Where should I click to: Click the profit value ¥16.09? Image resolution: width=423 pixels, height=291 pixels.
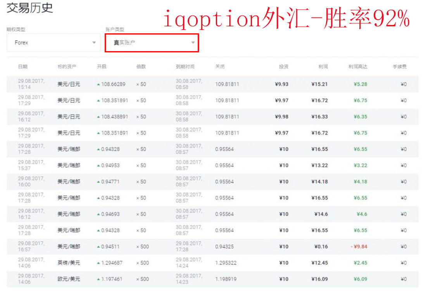[x=319, y=279]
